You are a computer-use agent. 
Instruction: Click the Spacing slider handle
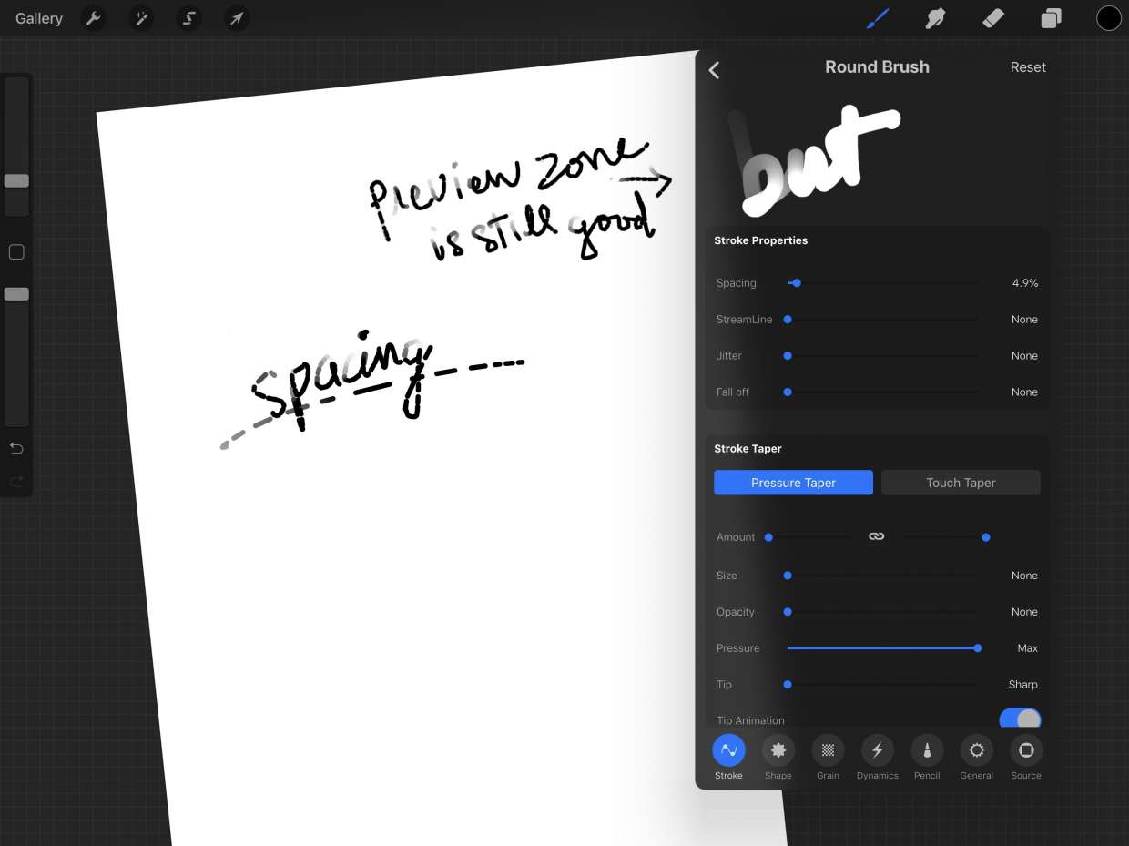click(x=797, y=283)
